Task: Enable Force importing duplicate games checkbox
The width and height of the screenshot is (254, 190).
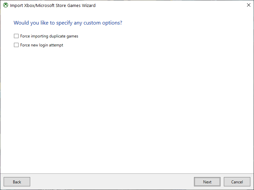Action: pos(16,36)
